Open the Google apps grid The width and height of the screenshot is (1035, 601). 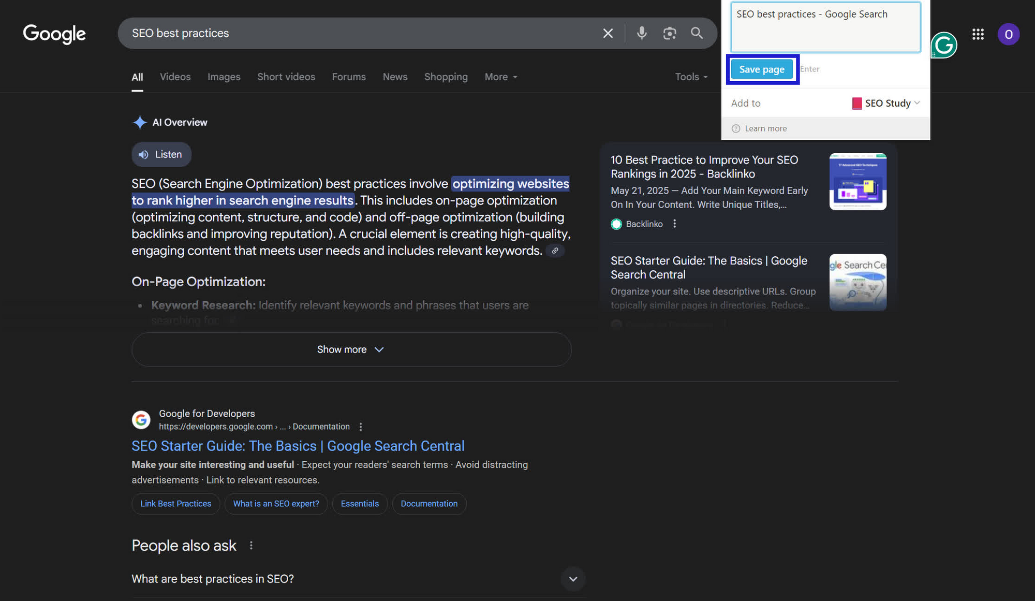(x=978, y=34)
